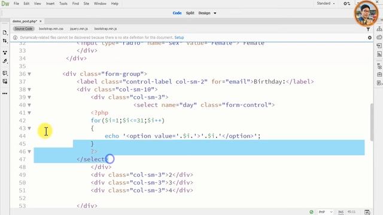Click the sync settings gear icon
The height and width of the screenshot is (215, 383).
click(x=346, y=4)
